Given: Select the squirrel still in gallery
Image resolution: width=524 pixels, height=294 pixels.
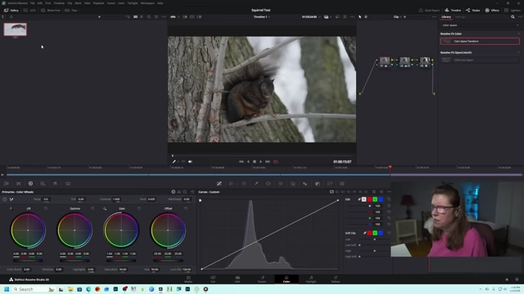Looking at the screenshot, I should pos(15,29).
